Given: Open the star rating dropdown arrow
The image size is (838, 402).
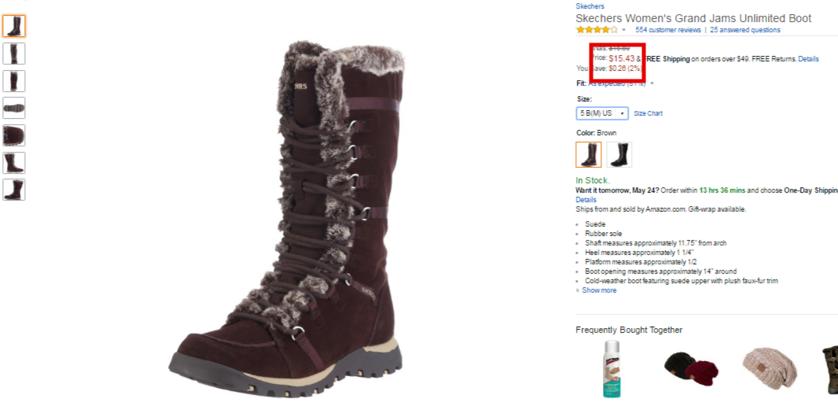Looking at the screenshot, I should (x=623, y=30).
